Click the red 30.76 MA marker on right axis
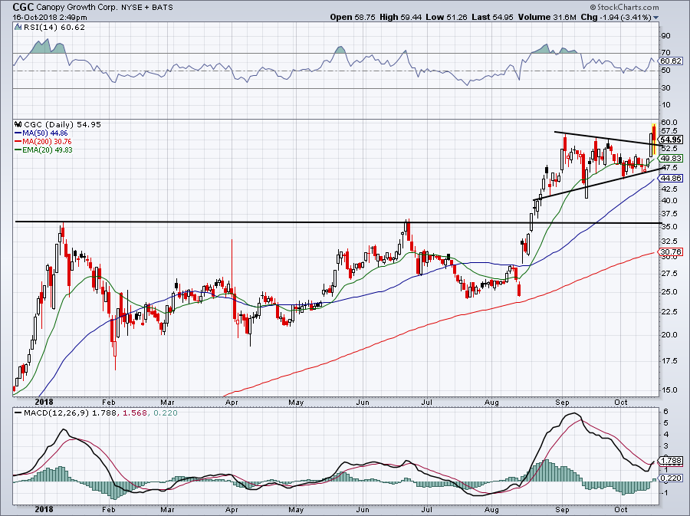The width and height of the screenshot is (690, 516). (x=671, y=252)
